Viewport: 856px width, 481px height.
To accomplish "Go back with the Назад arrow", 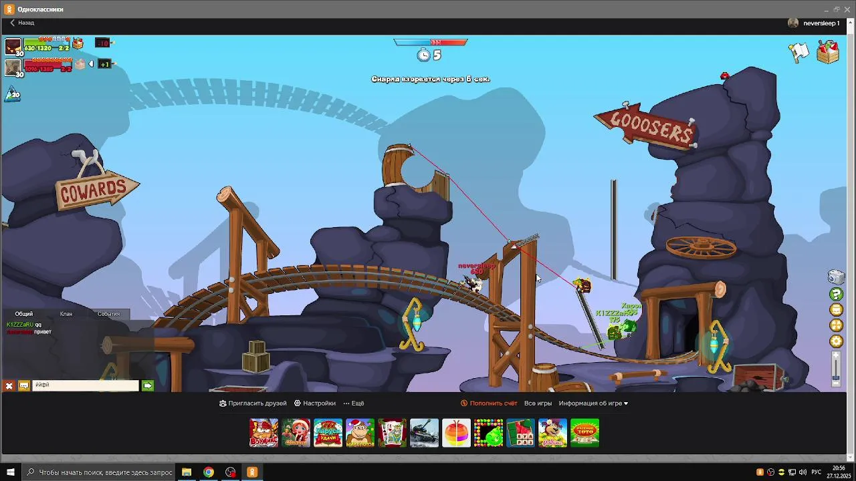I will point(21,23).
